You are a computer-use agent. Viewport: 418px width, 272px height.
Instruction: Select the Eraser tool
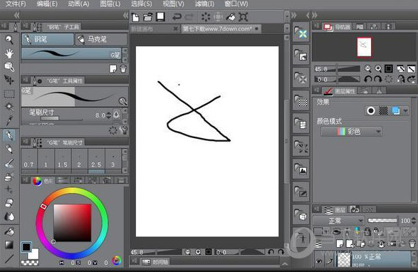[9, 203]
